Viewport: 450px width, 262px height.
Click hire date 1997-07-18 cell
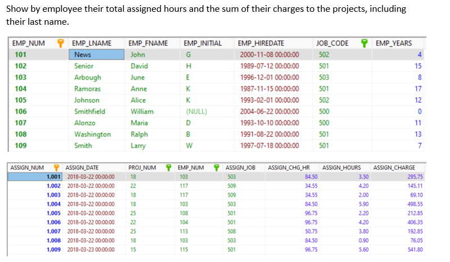pos(273,146)
